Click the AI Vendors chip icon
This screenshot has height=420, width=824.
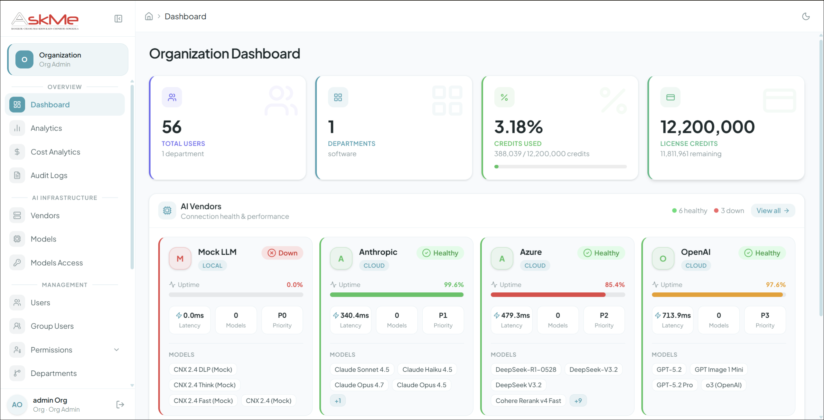pos(167,211)
